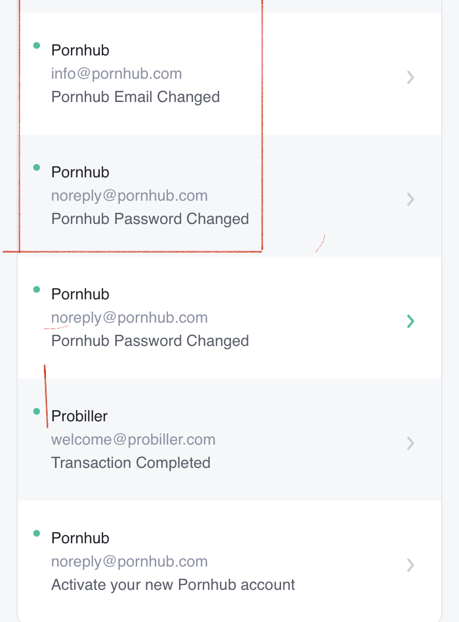
Task: Click the Pornhub sender name above info@pornhub.com
Action: (x=80, y=50)
